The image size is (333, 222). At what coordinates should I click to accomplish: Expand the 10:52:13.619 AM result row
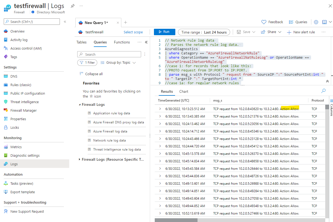point(160,213)
